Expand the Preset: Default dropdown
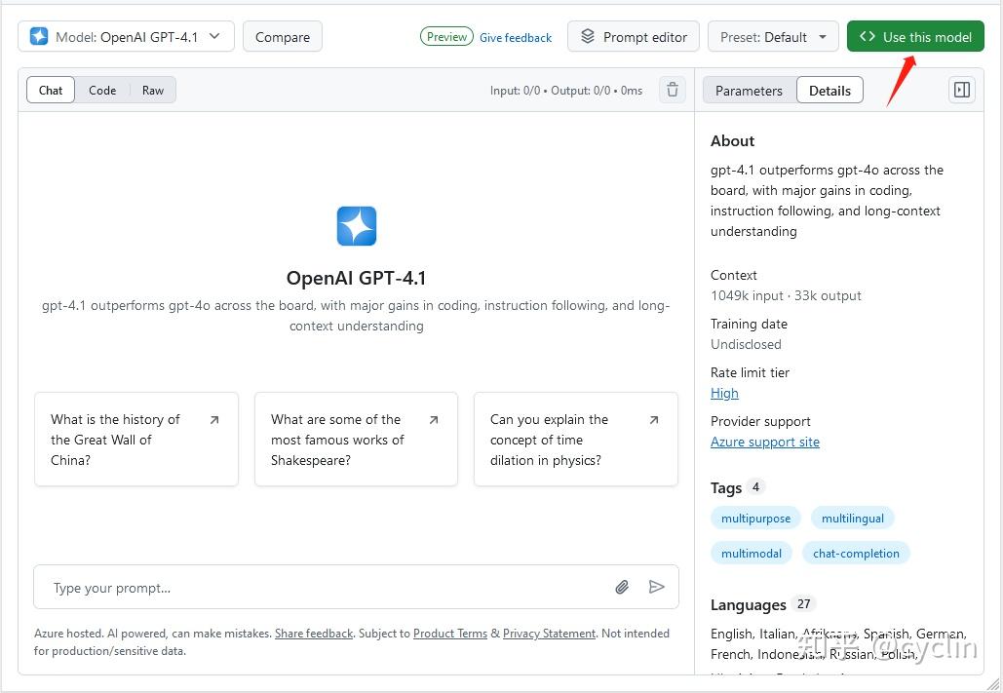Viewport: 1003px width, 693px height. [773, 37]
